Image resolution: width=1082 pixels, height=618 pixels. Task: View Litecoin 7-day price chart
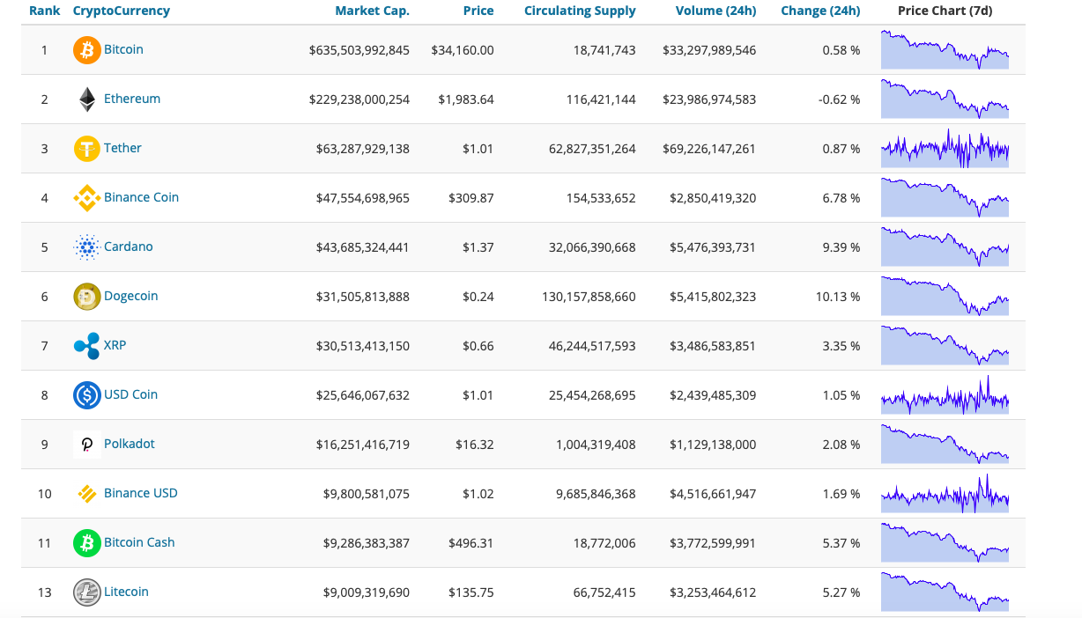(x=945, y=592)
